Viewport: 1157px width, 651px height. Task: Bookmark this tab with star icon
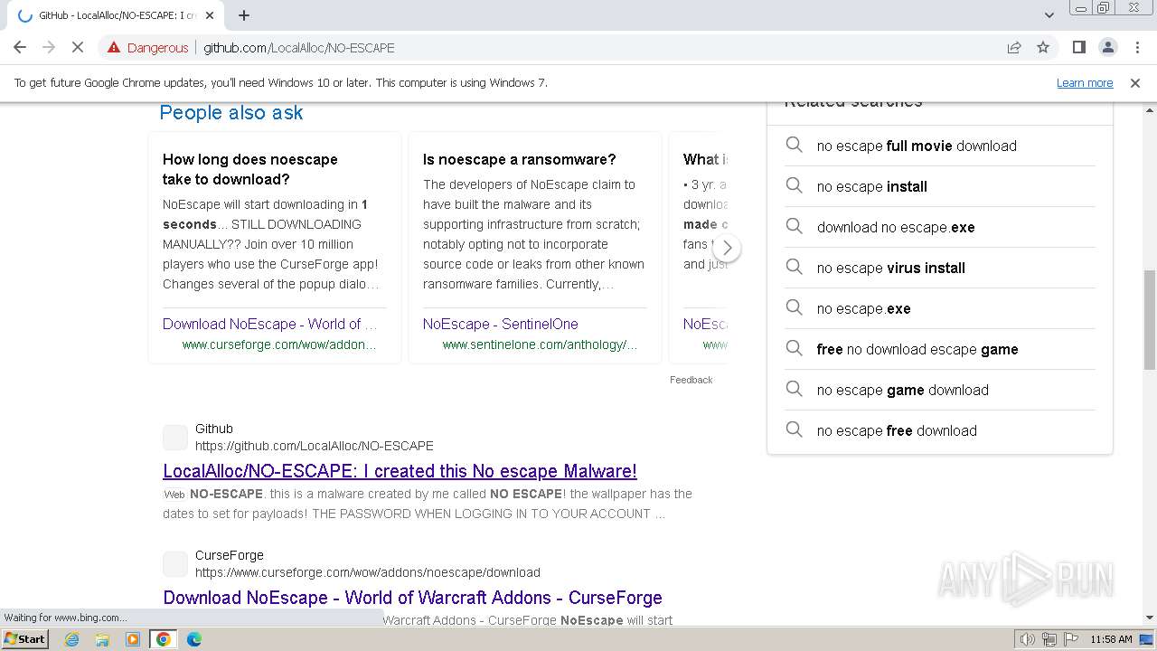click(x=1043, y=47)
